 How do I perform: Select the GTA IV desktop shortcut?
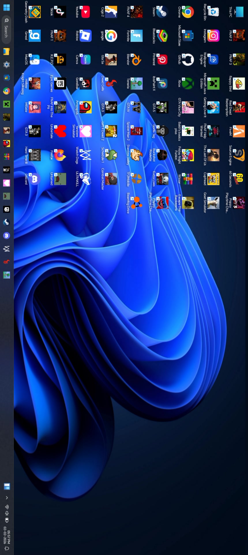click(136, 107)
